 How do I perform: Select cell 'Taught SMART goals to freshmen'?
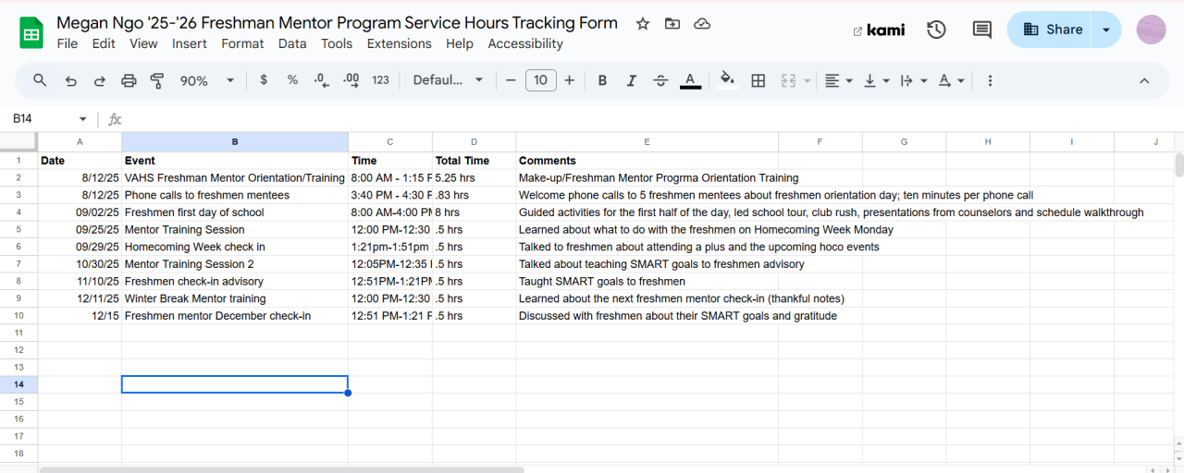(x=647, y=282)
